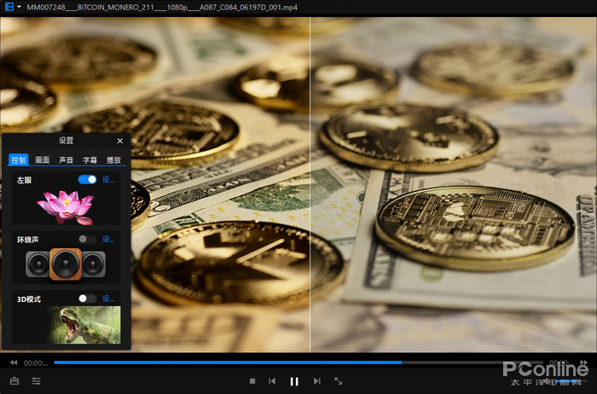
Task: Switch to the 播放 tab
Action: [x=113, y=159]
